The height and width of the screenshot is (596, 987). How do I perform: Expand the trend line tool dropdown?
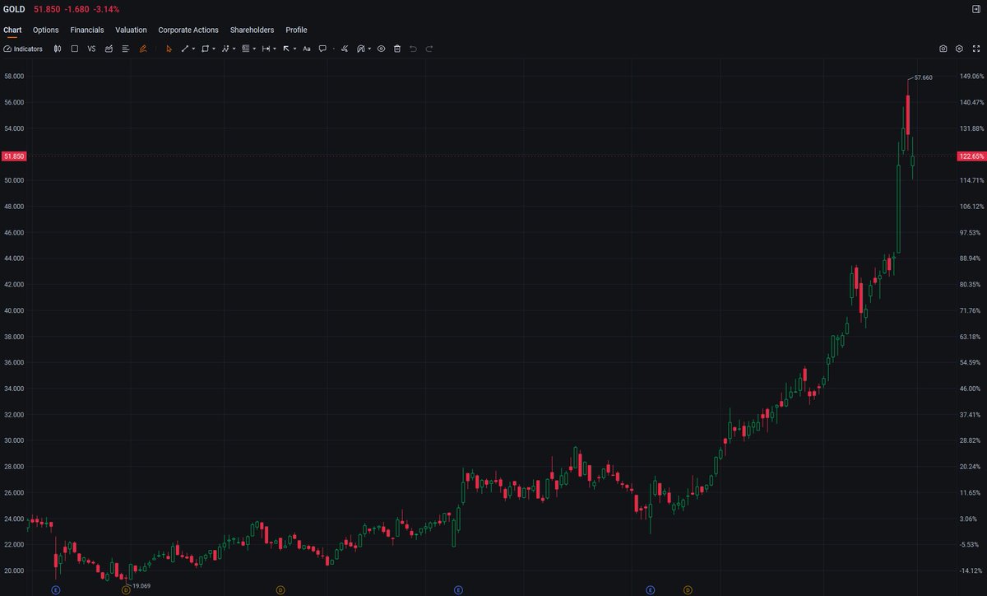click(x=193, y=49)
